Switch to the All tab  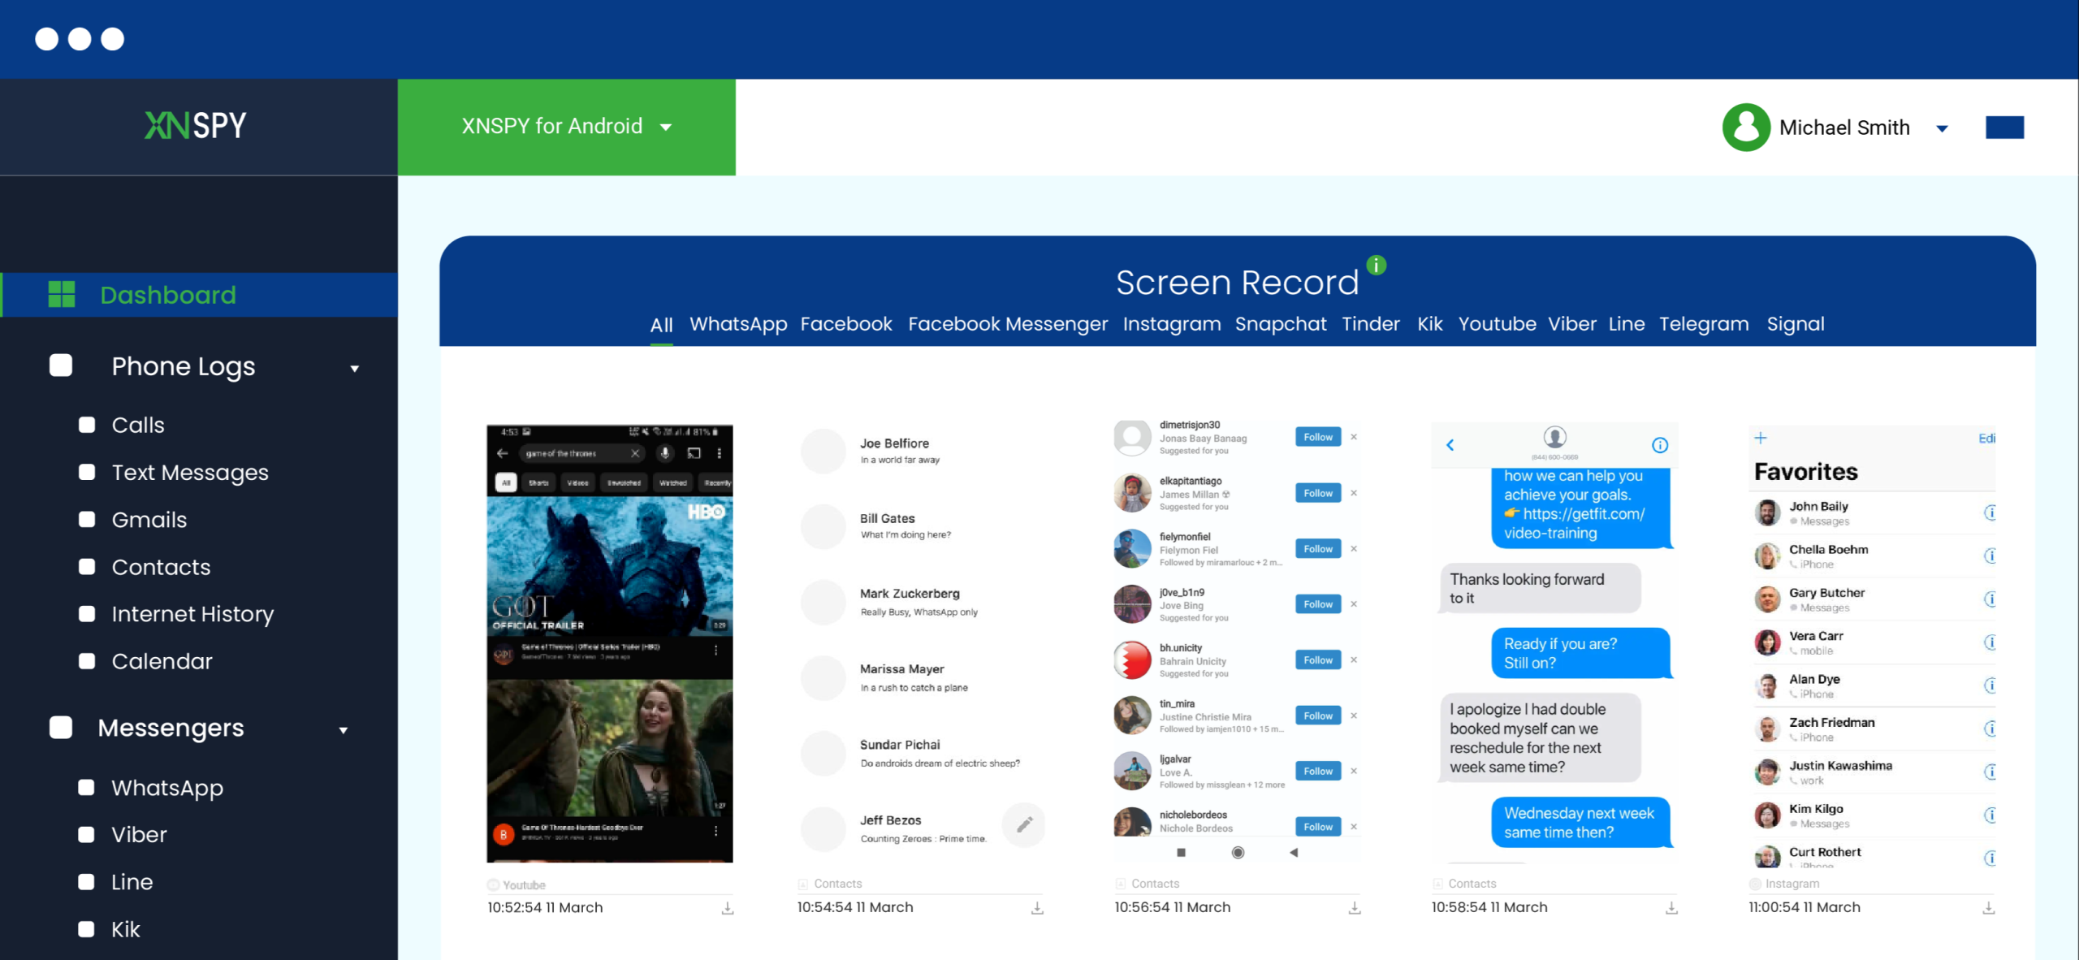coord(662,325)
